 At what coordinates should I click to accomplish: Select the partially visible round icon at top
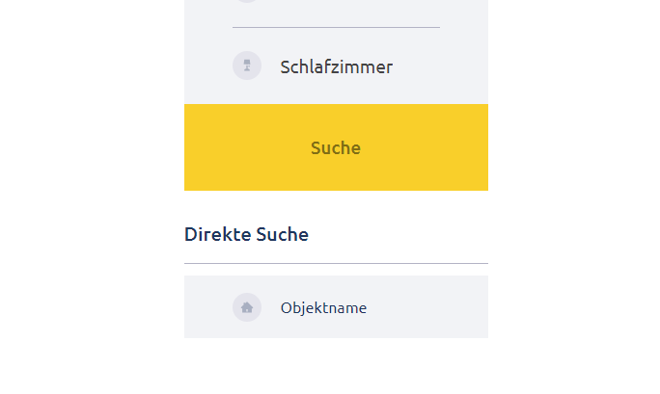tap(247, 1)
